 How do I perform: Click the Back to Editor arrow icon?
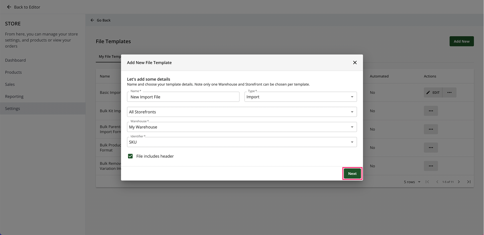[9, 7]
